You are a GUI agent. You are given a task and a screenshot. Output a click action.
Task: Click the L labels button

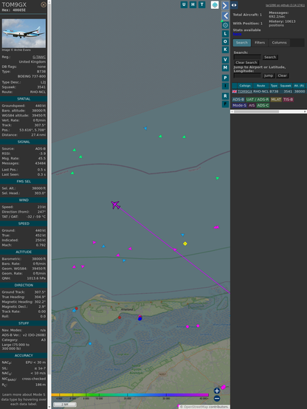click(x=225, y=34)
